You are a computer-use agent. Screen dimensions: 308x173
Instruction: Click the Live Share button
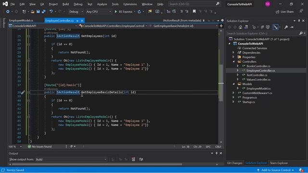284,12
